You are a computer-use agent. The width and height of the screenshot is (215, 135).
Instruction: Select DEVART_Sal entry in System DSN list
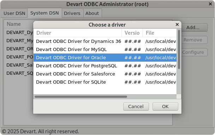pos(20,65)
